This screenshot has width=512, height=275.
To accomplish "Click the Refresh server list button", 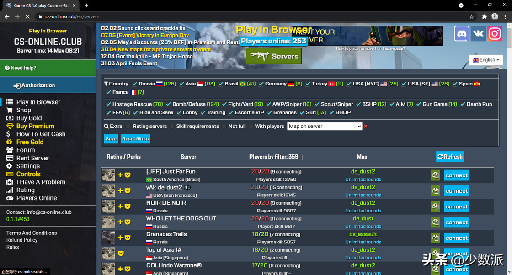I will tap(450, 157).
